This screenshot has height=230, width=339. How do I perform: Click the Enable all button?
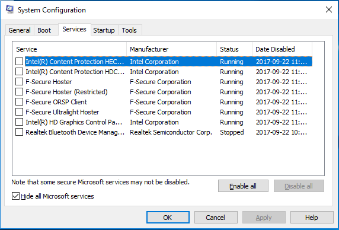click(243, 186)
